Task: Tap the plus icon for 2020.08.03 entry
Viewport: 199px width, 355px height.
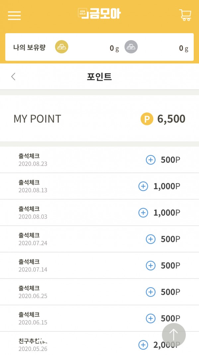Action: pos(143,213)
